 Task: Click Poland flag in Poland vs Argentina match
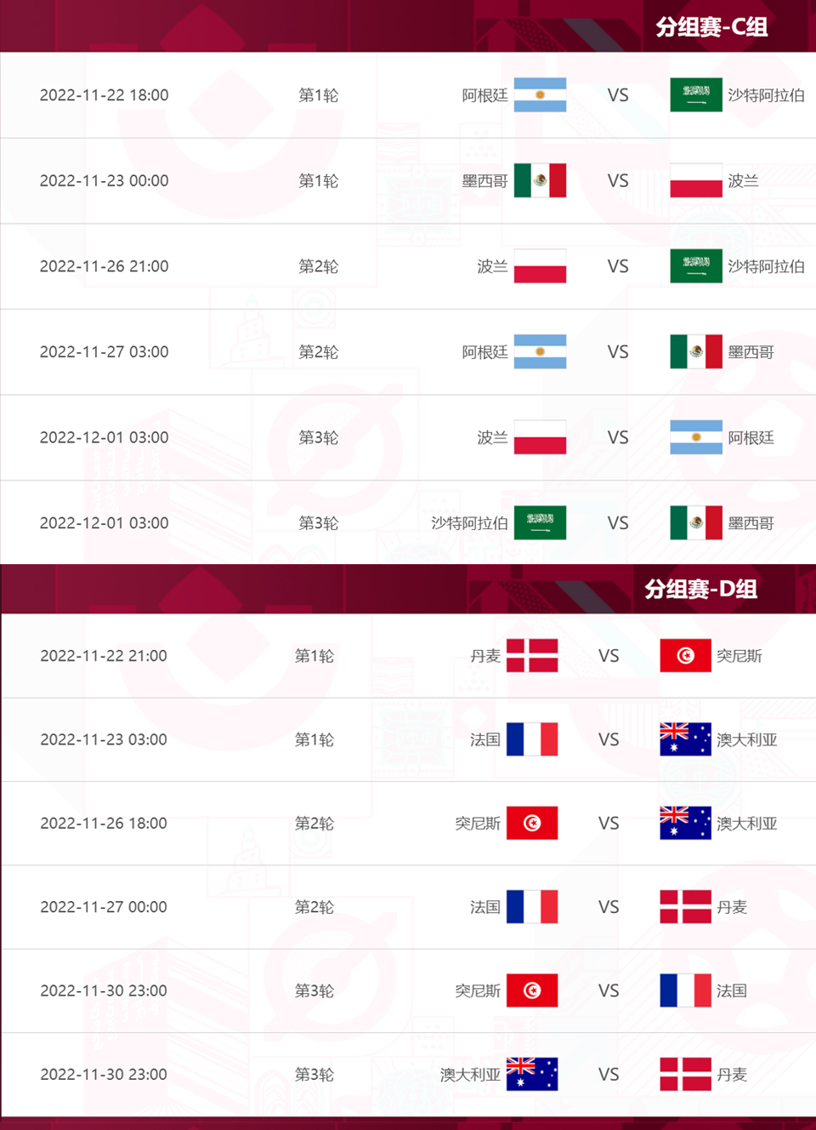540,437
